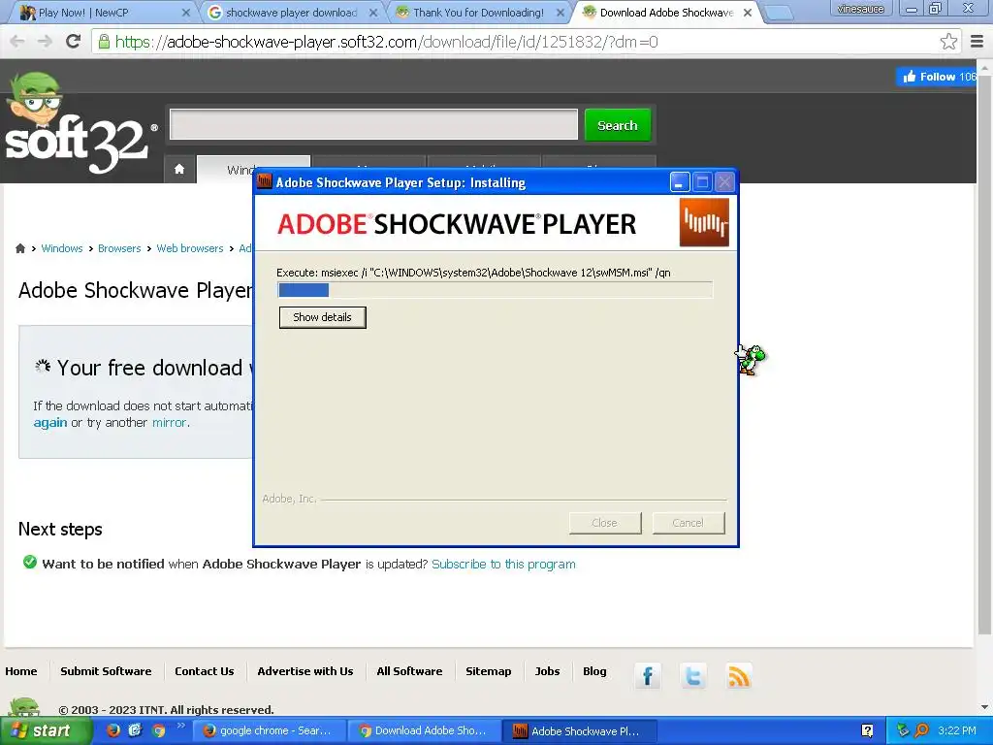Click the green Search button
993x745 pixels.
tap(617, 125)
